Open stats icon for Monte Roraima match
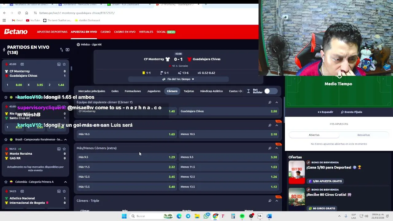The height and width of the screenshot is (221, 393). point(59,149)
